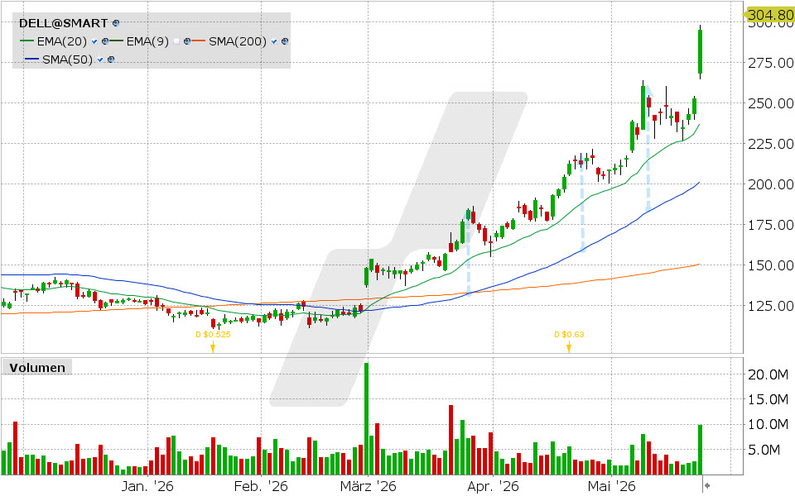This screenshot has height=496, width=795.
Task: Open the settings icon beside DELL@SMART
Action: [x=116, y=23]
